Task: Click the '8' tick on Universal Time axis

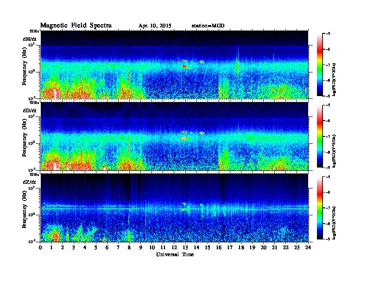Action: click(x=130, y=247)
